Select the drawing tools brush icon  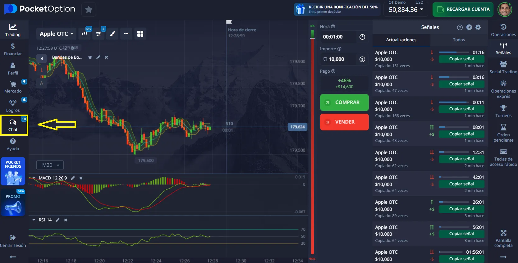pos(112,34)
